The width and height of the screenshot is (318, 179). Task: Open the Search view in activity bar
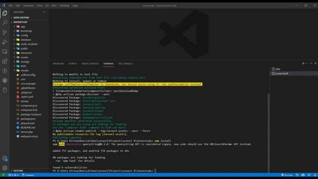point(4,22)
